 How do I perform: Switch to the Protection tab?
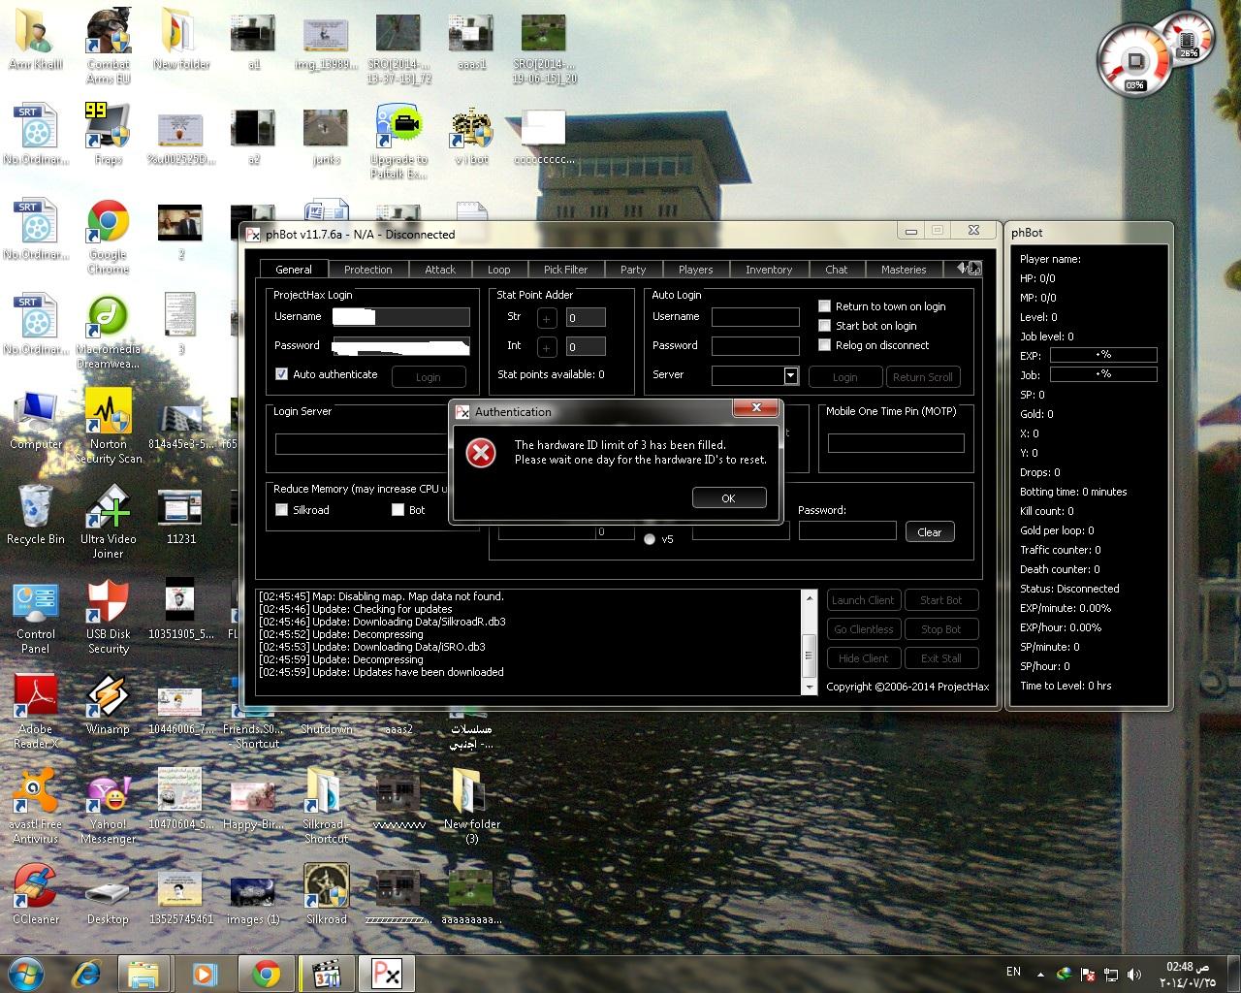click(x=368, y=270)
